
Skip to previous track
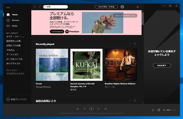pyautogui.click(x=84, y=109)
